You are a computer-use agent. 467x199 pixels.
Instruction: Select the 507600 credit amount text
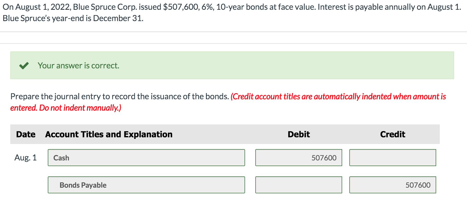coord(418,185)
